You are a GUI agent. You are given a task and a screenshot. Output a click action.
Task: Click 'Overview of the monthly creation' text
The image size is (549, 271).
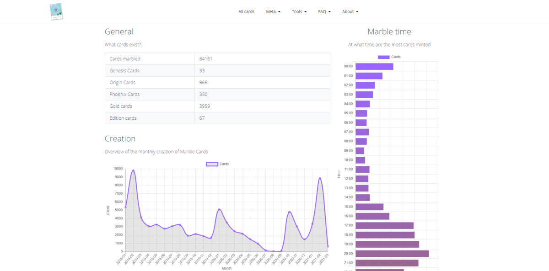click(156, 152)
